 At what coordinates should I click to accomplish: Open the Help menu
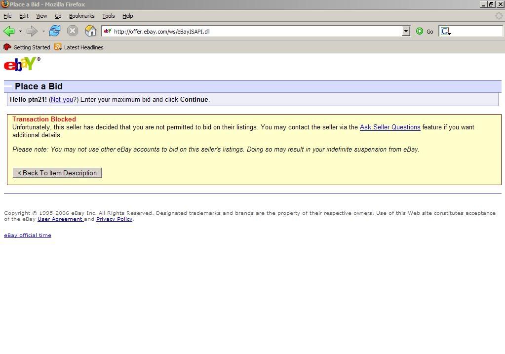tap(127, 16)
